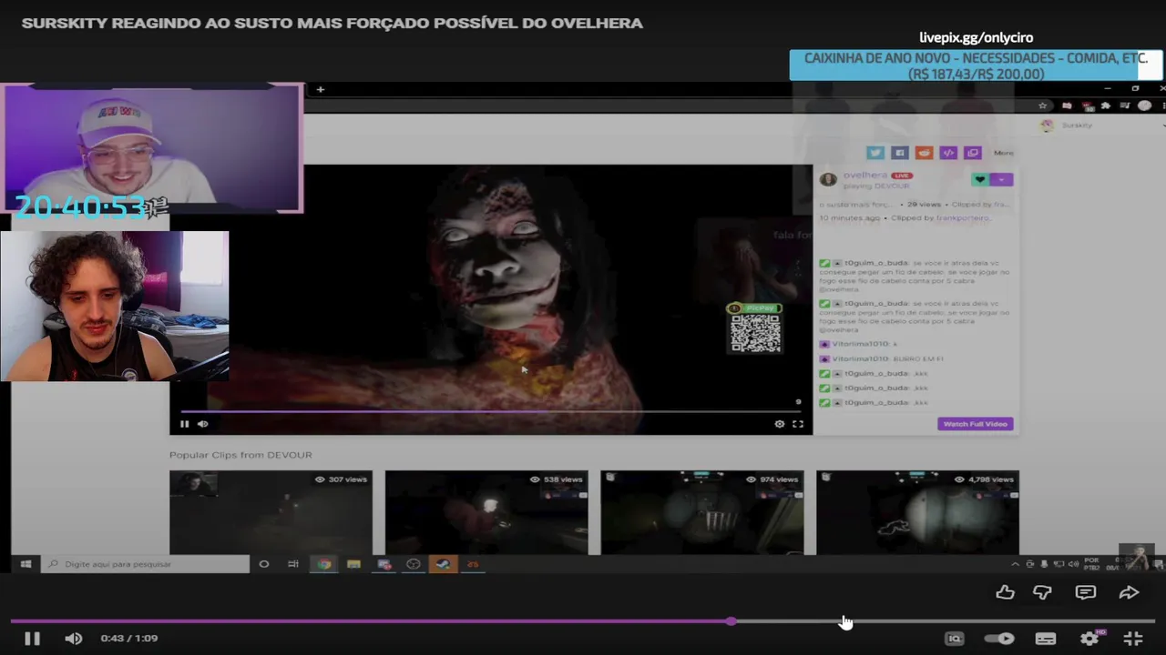This screenshot has width=1166, height=655.
Task: Like the video with thumbs up
Action: click(x=1005, y=592)
